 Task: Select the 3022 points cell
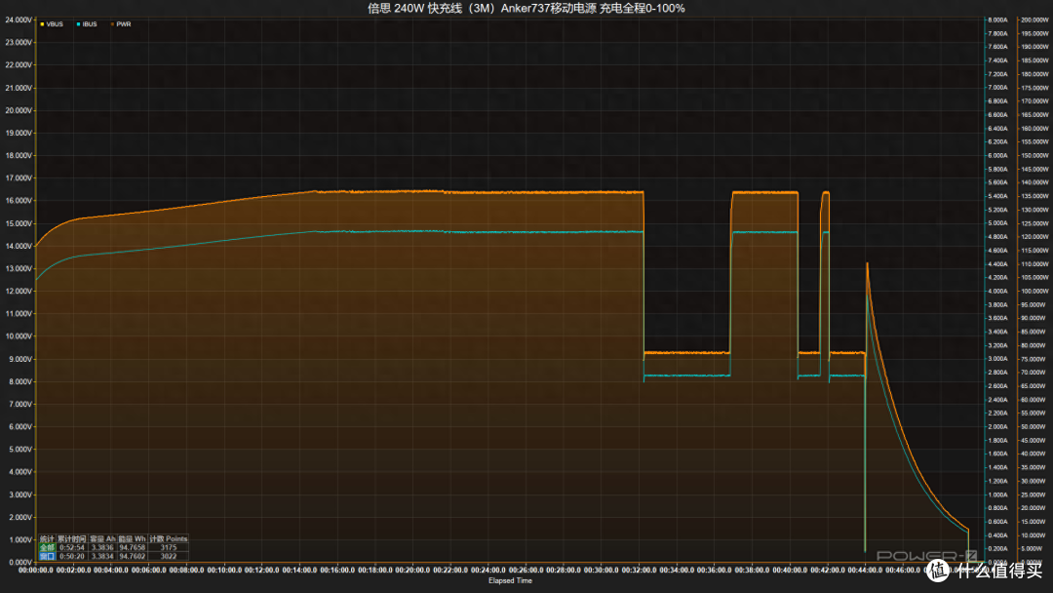coord(168,556)
